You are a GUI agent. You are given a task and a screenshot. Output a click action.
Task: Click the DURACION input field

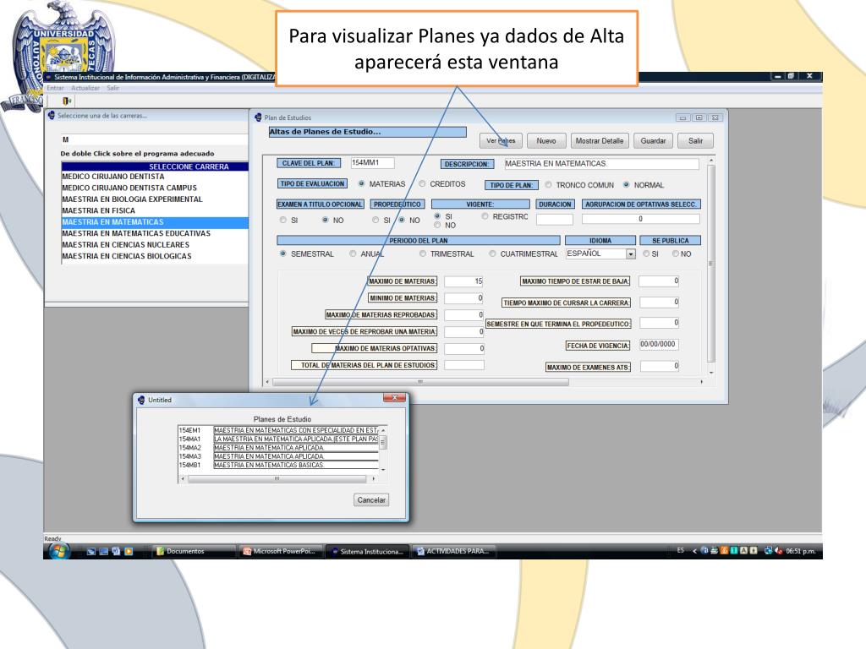tap(555, 219)
